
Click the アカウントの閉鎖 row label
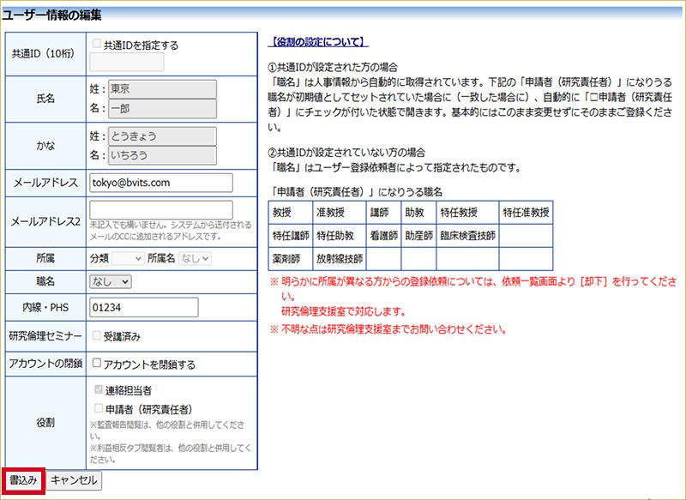[45, 364]
